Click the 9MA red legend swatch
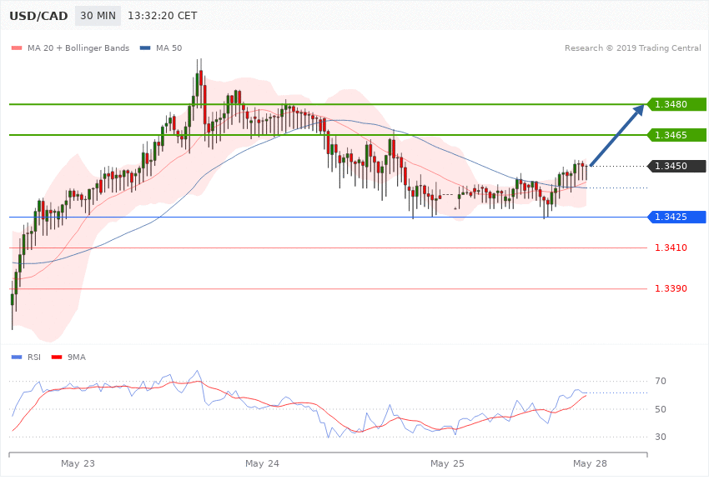 57,357
